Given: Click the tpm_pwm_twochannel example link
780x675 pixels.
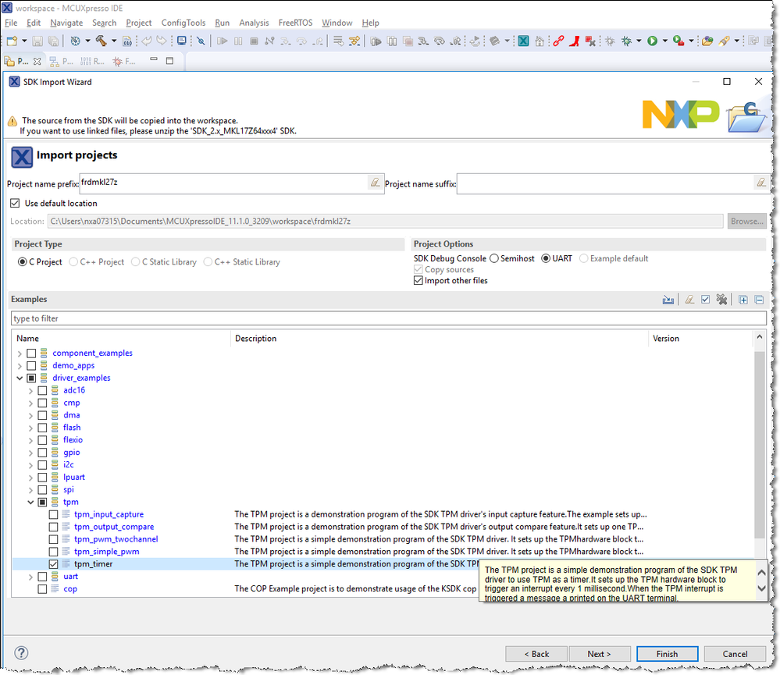Looking at the screenshot, I should pos(116,538).
